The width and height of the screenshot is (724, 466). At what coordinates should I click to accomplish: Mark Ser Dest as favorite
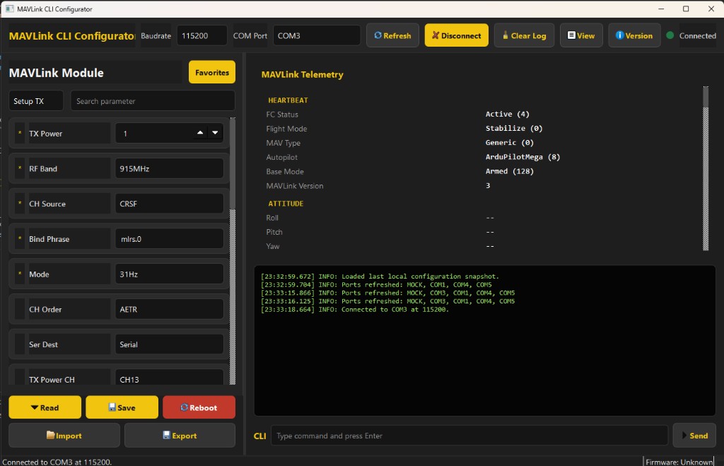(20, 344)
